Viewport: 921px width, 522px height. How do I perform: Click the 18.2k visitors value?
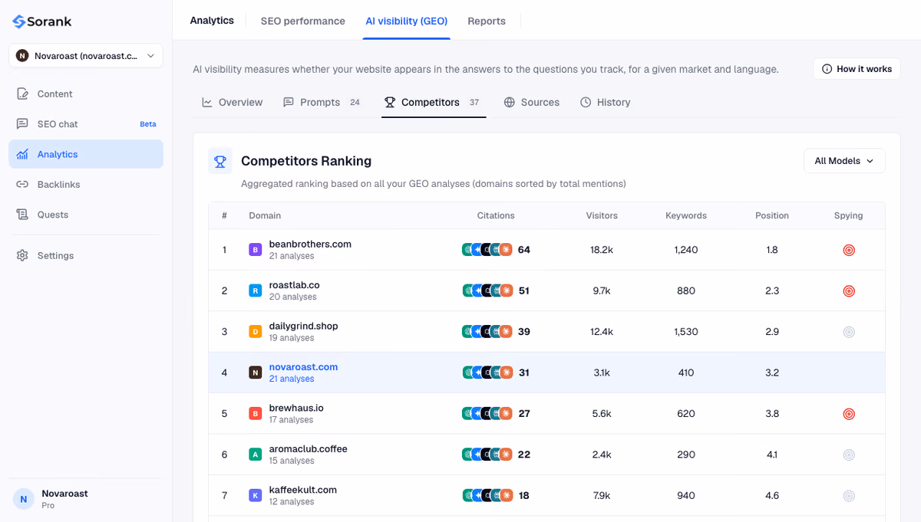coord(602,250)
